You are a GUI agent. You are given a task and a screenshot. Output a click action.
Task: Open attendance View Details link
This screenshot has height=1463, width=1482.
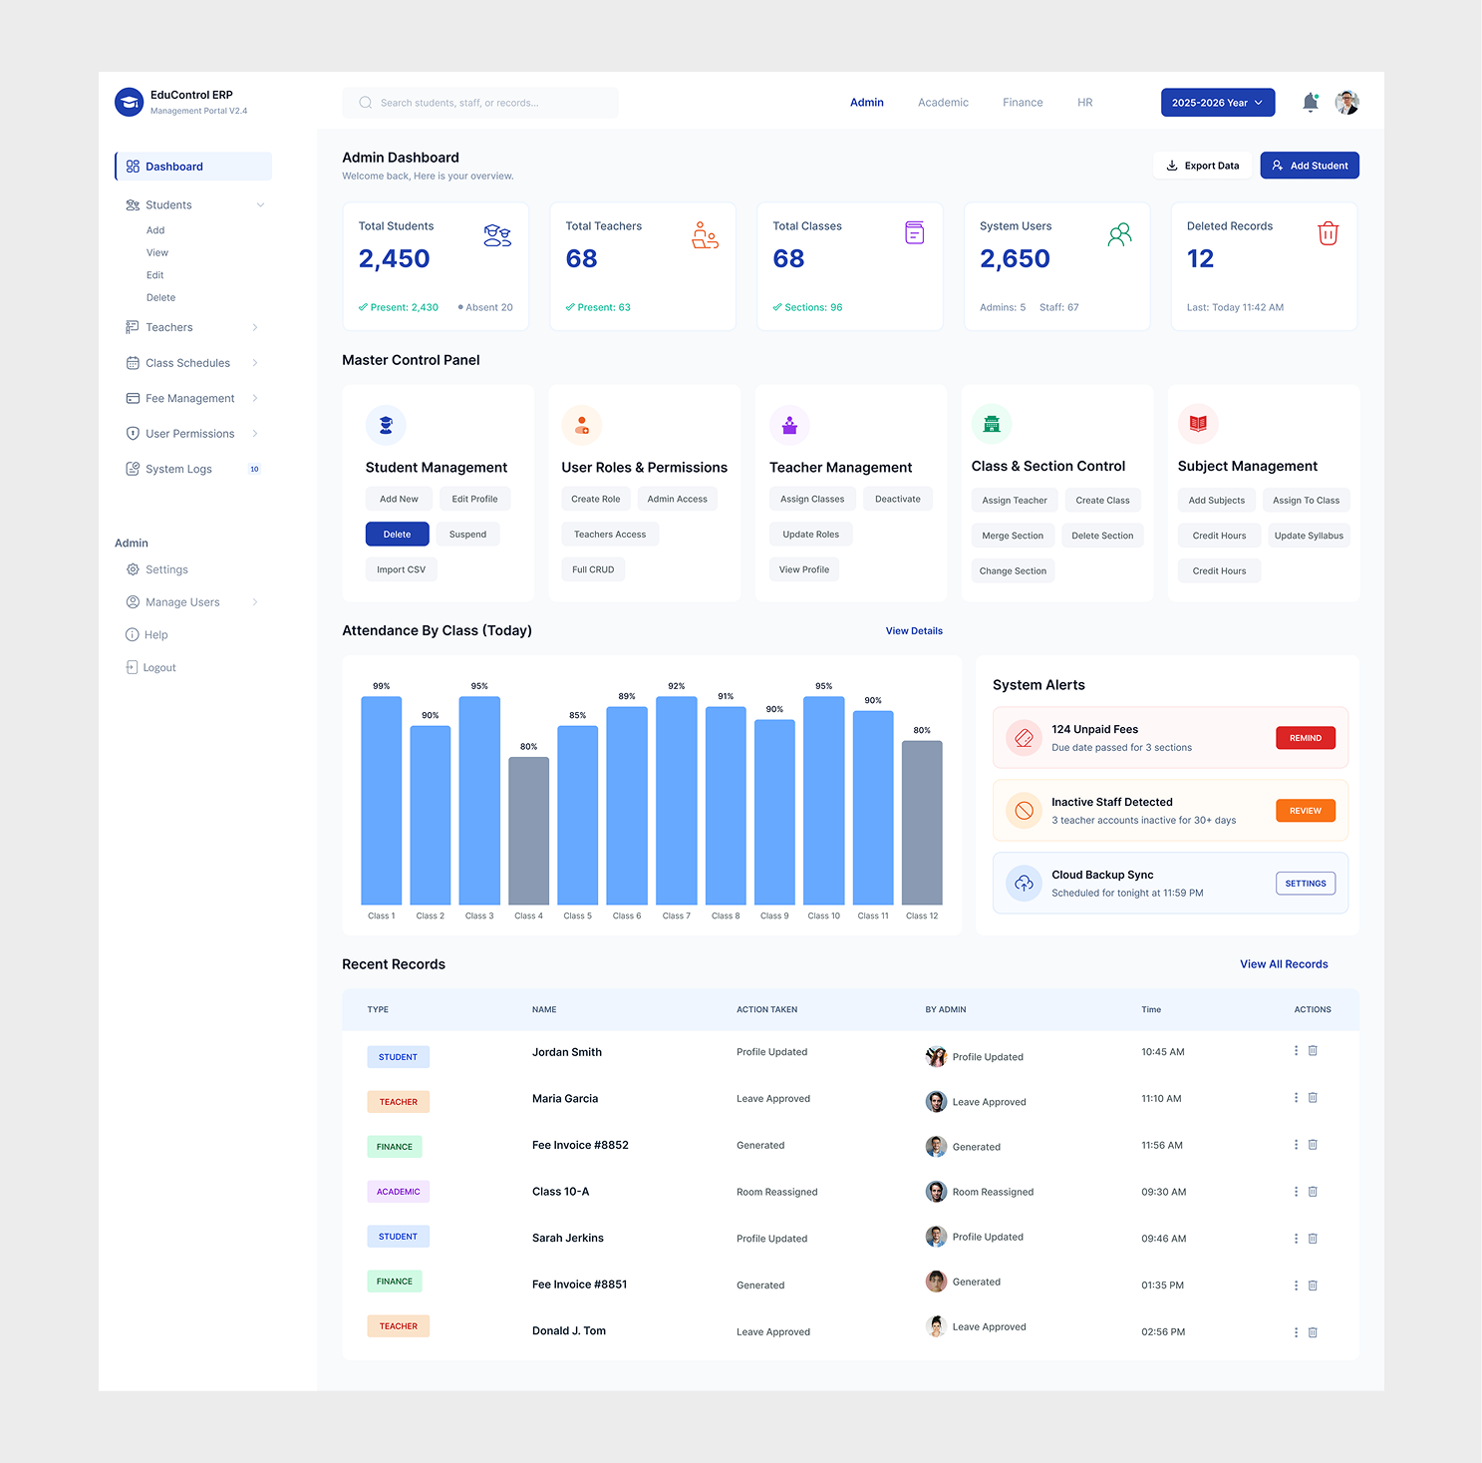click(914, 631)
